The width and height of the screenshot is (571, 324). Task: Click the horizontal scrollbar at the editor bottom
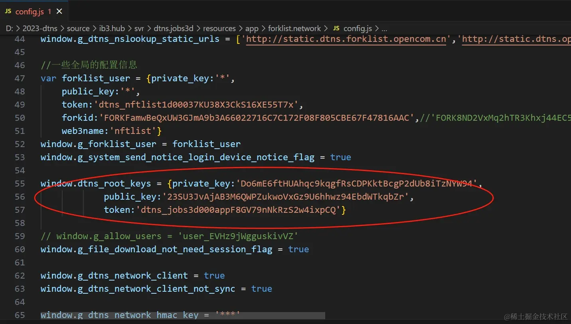pos(183,316)
